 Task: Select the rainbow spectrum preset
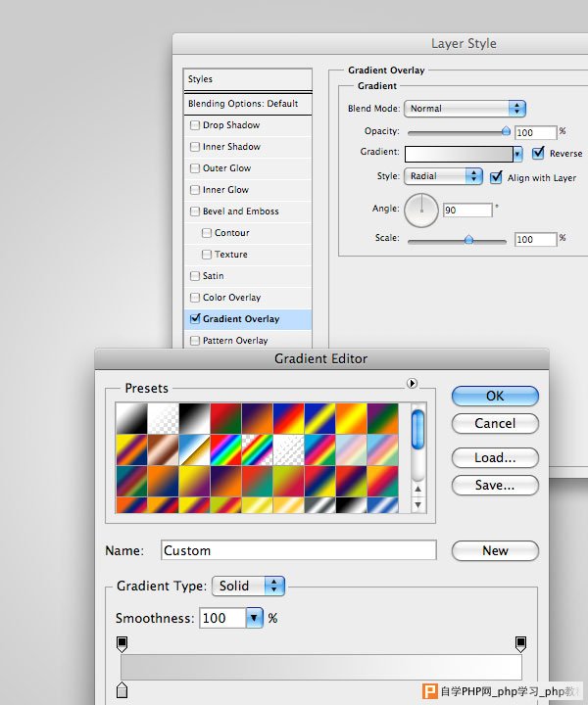[225, 450]
